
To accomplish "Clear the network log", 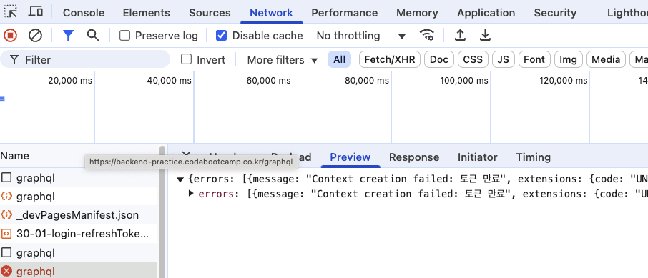I will 36,36.
